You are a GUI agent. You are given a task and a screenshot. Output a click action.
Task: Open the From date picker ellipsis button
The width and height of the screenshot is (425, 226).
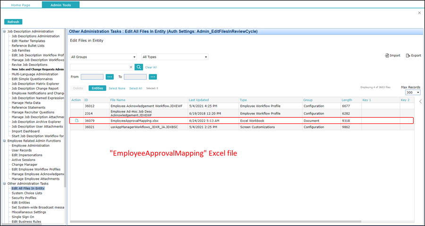[110, 77]
